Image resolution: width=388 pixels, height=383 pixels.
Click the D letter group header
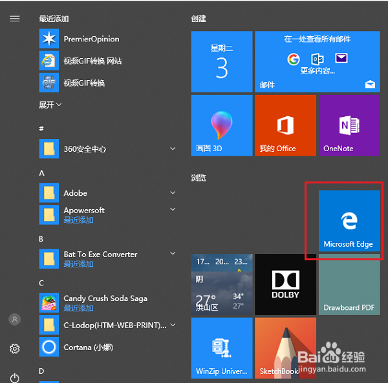point(41,371)
